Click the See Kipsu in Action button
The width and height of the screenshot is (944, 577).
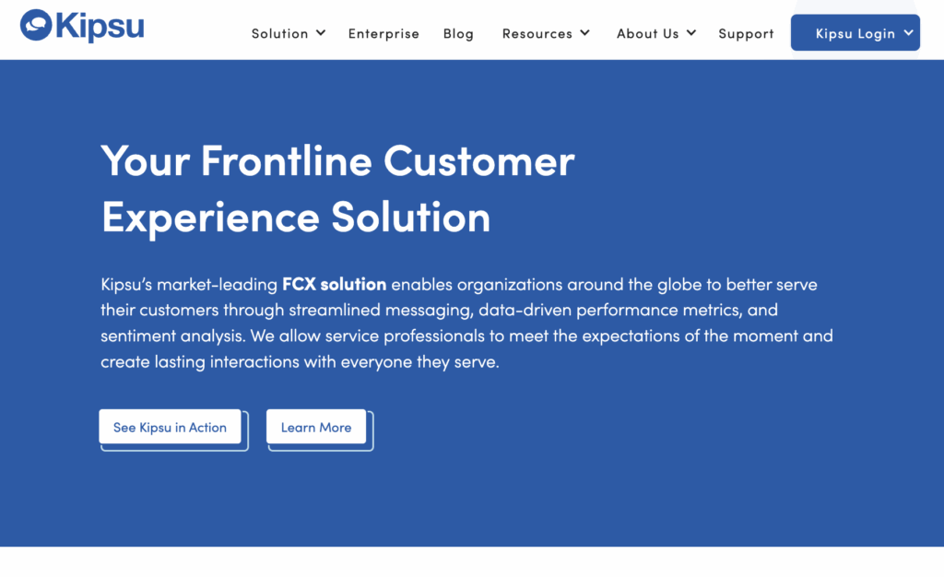click(170, 428)
